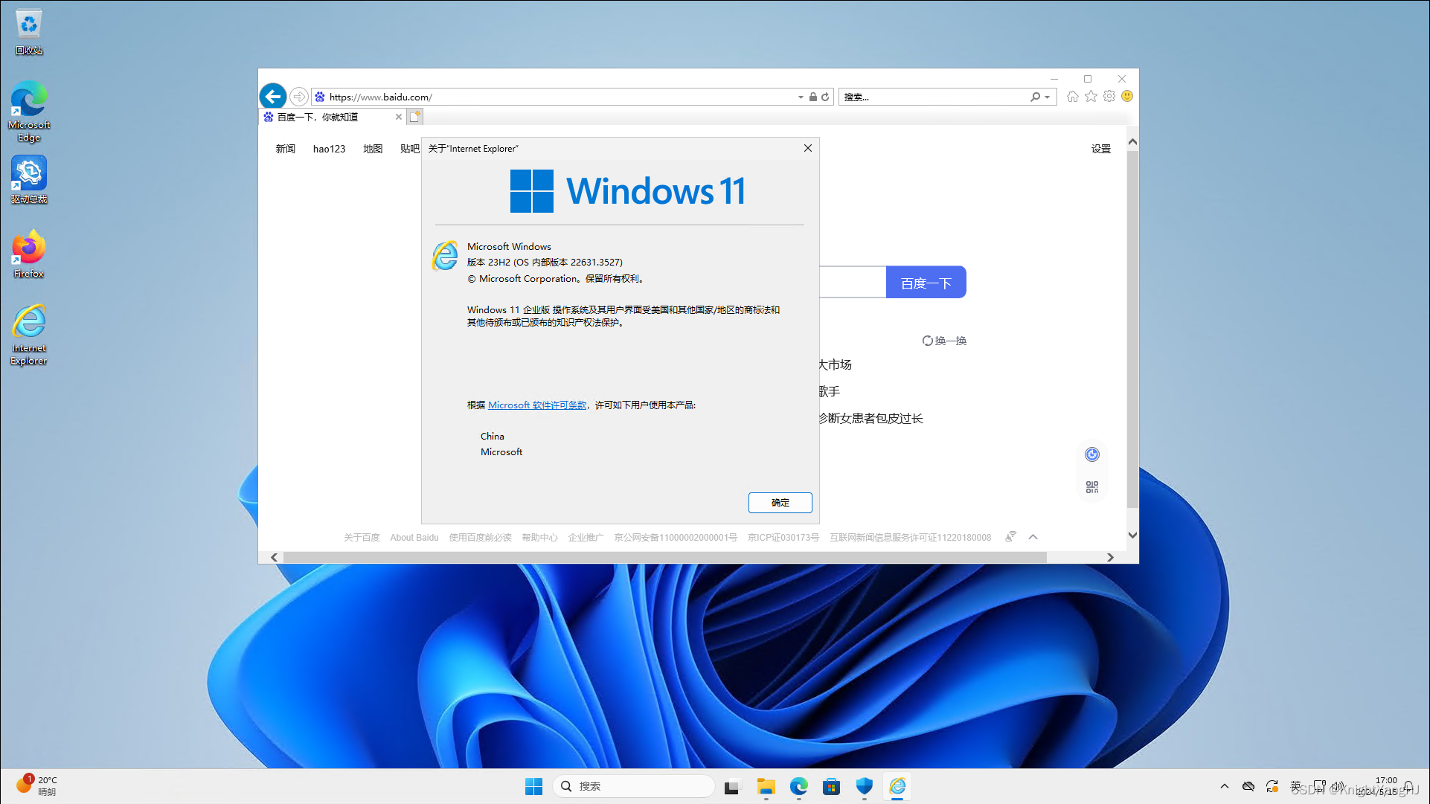
Task: Click the Windows Defender Shield icon in taskbar
Action: pos(863,785)
